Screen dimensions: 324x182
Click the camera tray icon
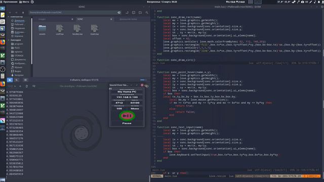pos(303,2)
